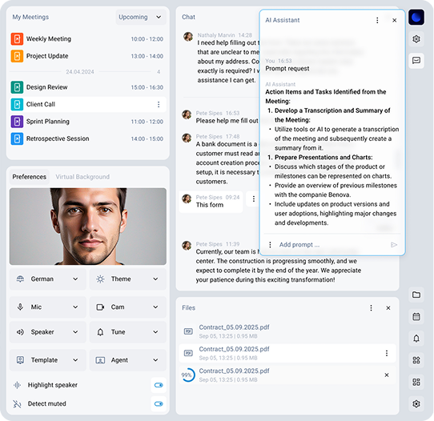Image resolution: width=434 pixels, height=421 pixels.
Task: Open the Agent dropdown
Action: pyautogui.click(x=128, y=360)
